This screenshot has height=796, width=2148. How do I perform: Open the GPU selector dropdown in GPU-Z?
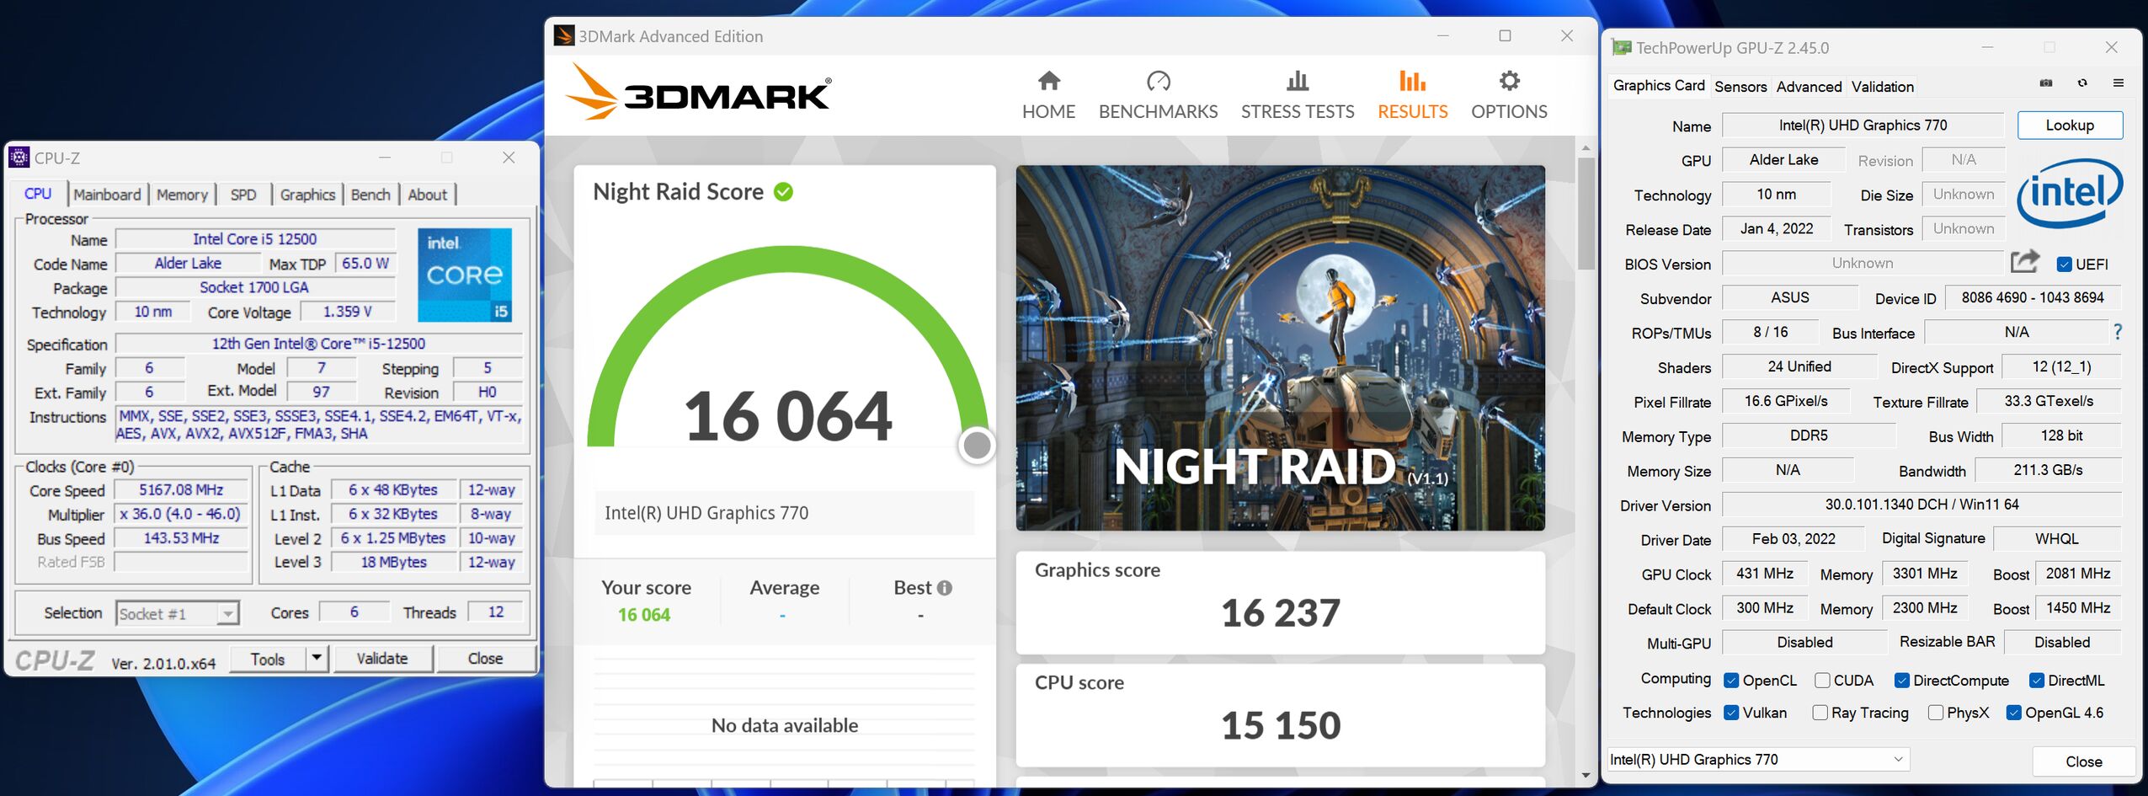click(1758, 760)
